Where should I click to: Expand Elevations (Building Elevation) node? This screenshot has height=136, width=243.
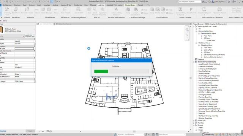[202, 54]
